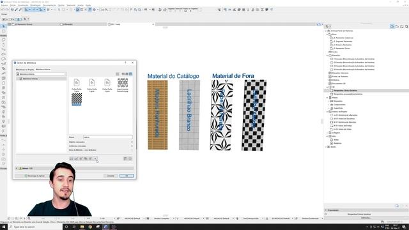Open Windows Task View on the taskbar
Image resolution: width=409 pixels, height=230 pixels.
click(x=74, y=227)
